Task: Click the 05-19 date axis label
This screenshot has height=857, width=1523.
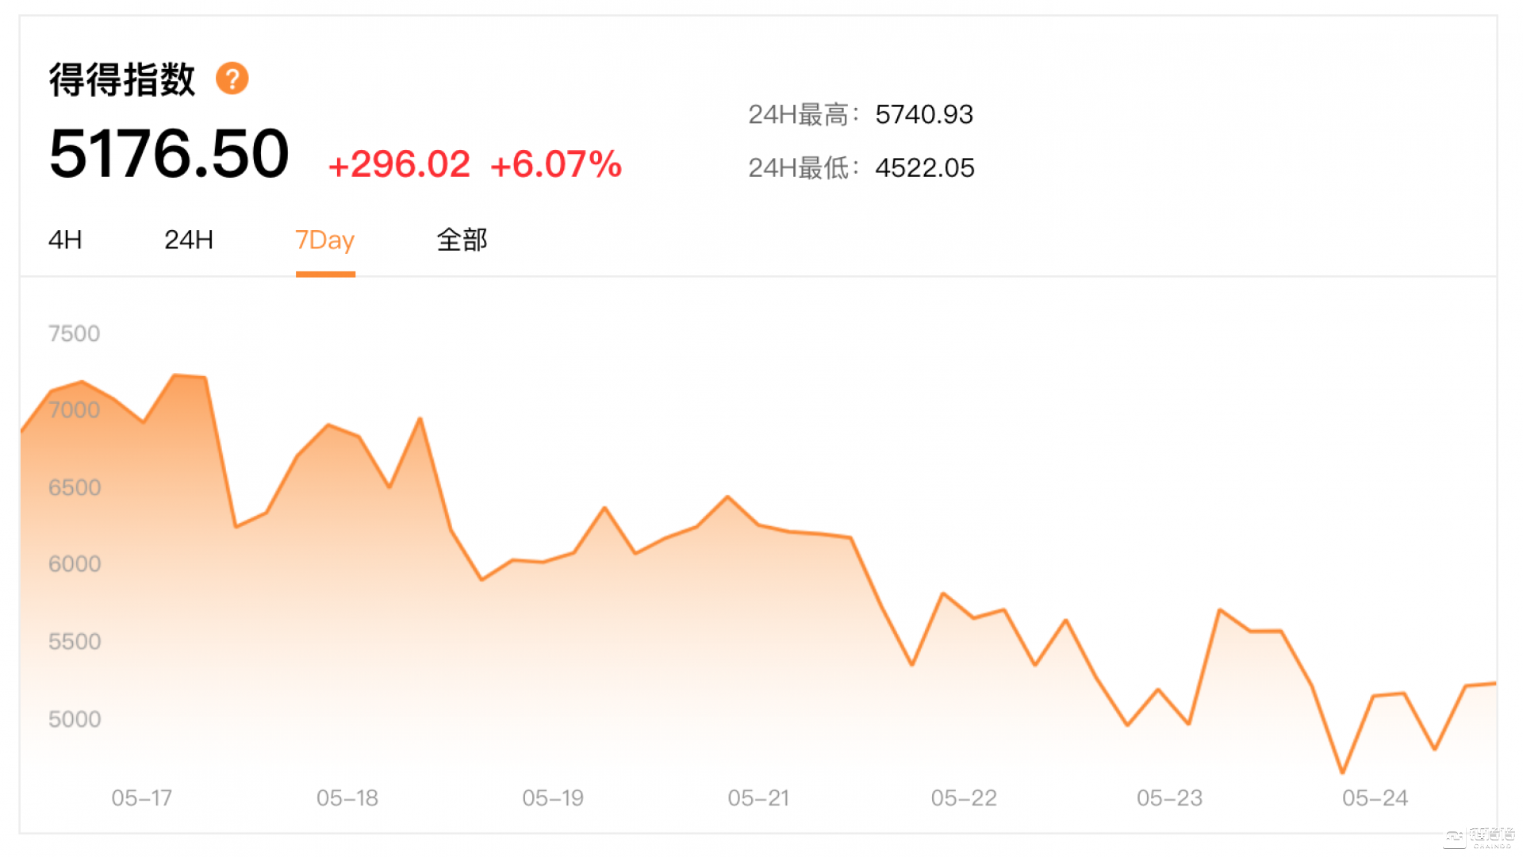Action: (553, 797)
